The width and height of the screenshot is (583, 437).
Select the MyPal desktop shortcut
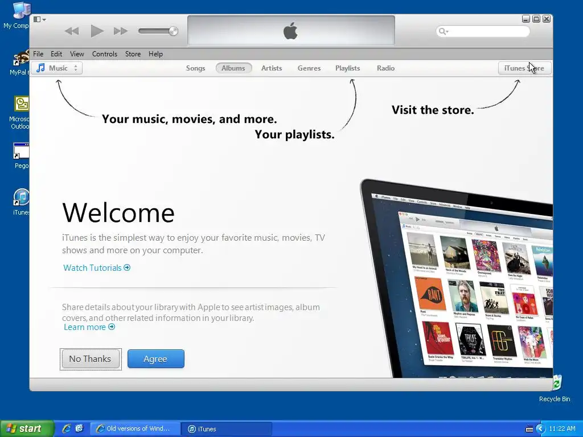(x=19, y=63)
